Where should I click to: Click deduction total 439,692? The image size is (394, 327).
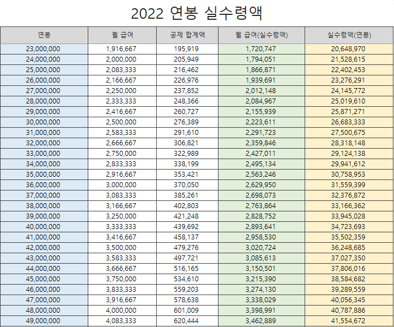(x=186, y=227)
